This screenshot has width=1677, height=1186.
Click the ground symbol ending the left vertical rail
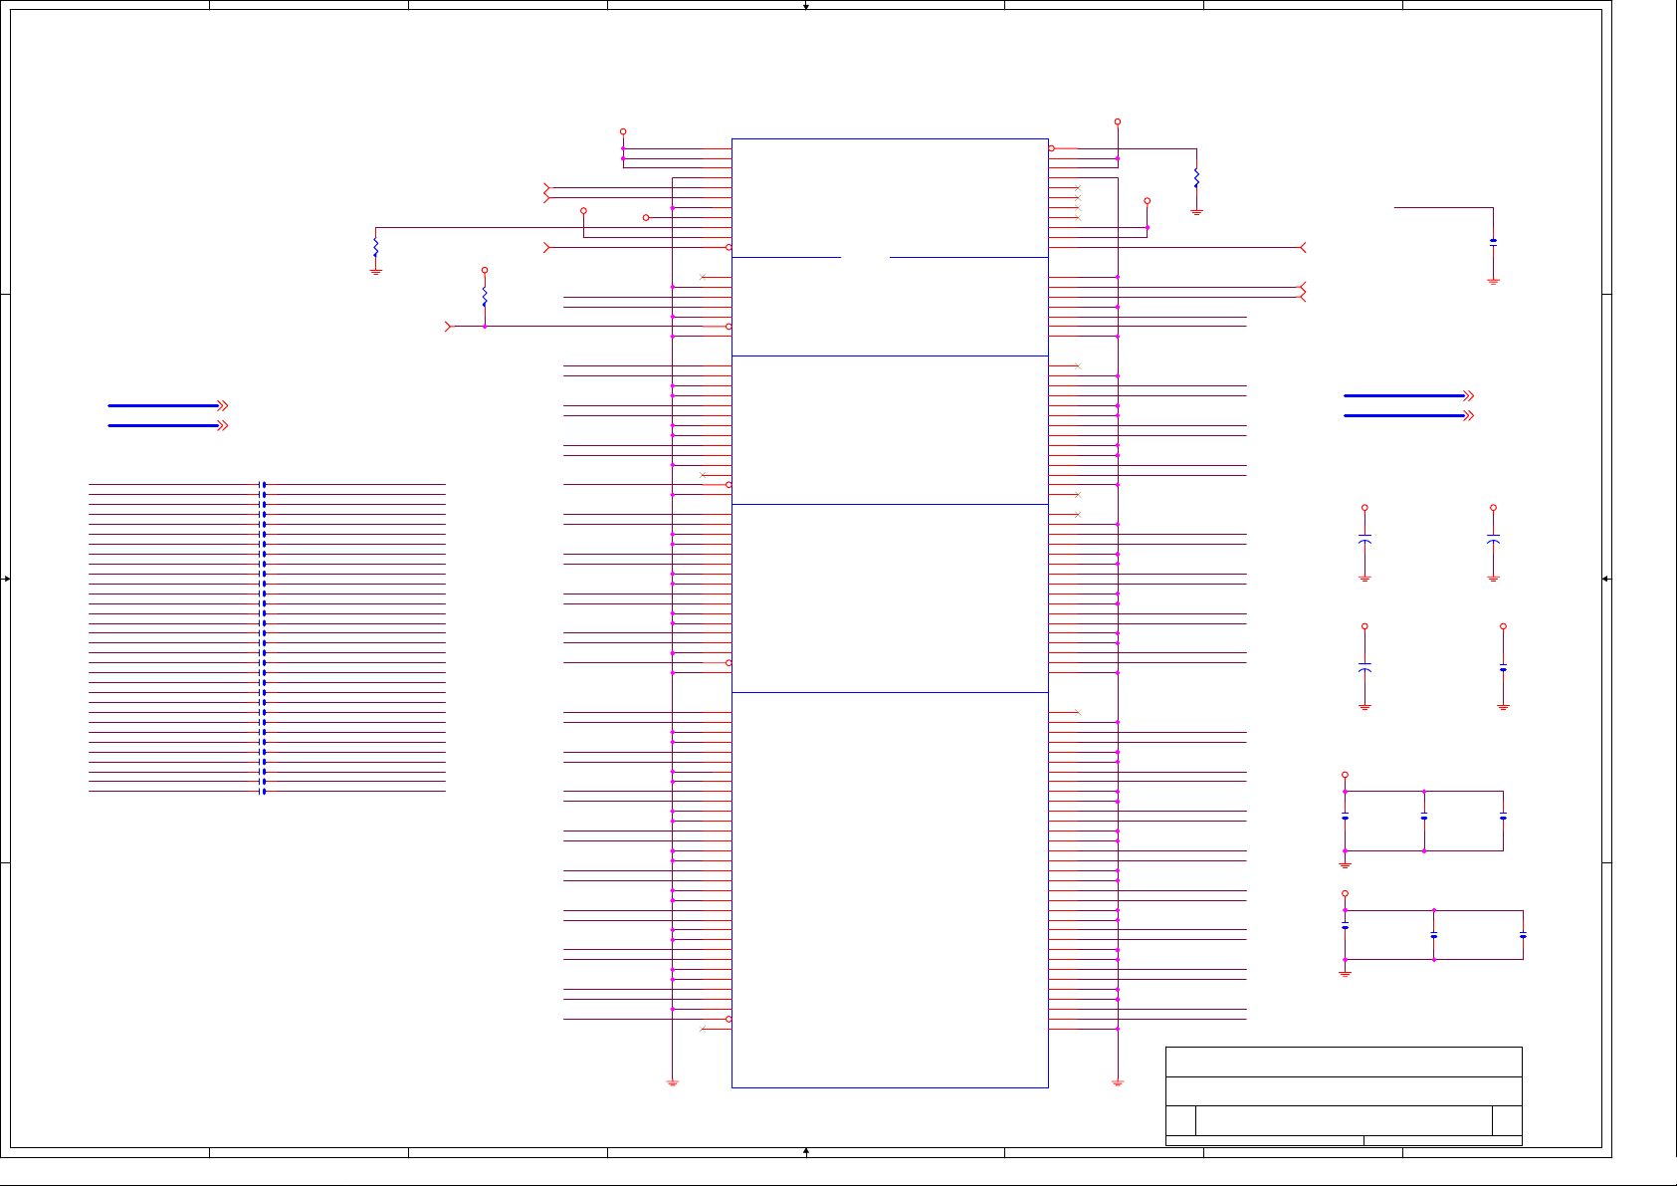[x=673, y=1082]
